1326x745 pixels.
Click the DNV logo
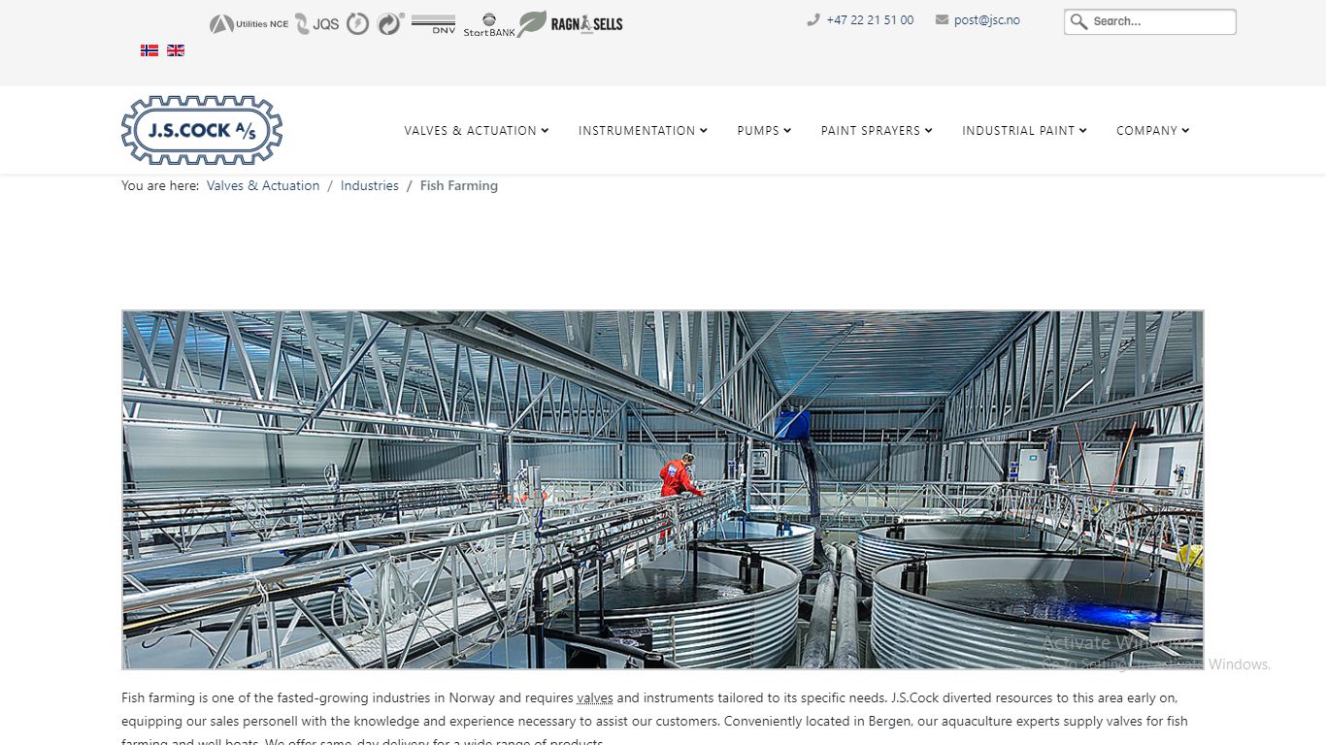point(433,24)
